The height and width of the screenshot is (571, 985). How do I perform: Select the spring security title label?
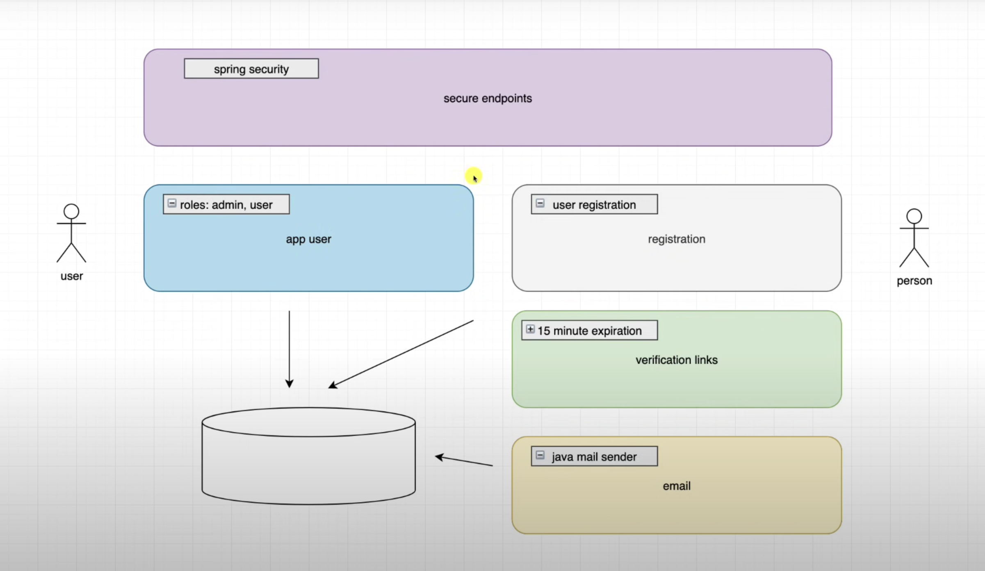point(251,69)
